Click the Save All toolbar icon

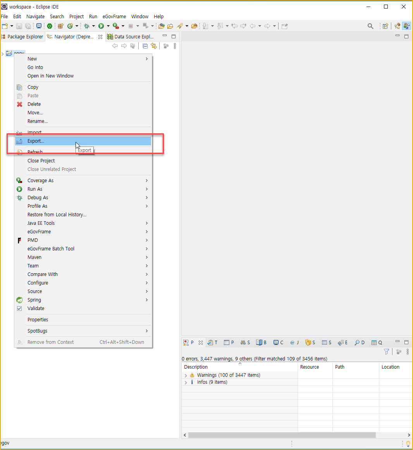(x=28, y=26)
